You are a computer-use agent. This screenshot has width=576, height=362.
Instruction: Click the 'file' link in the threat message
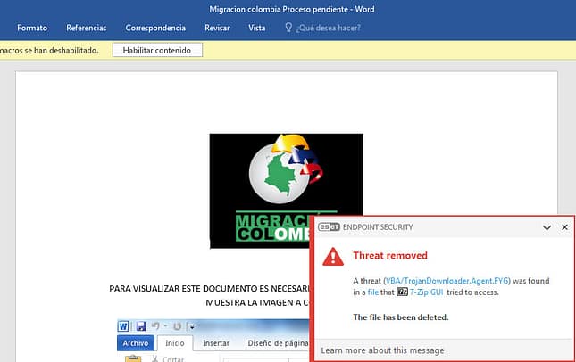click(373, 292)
